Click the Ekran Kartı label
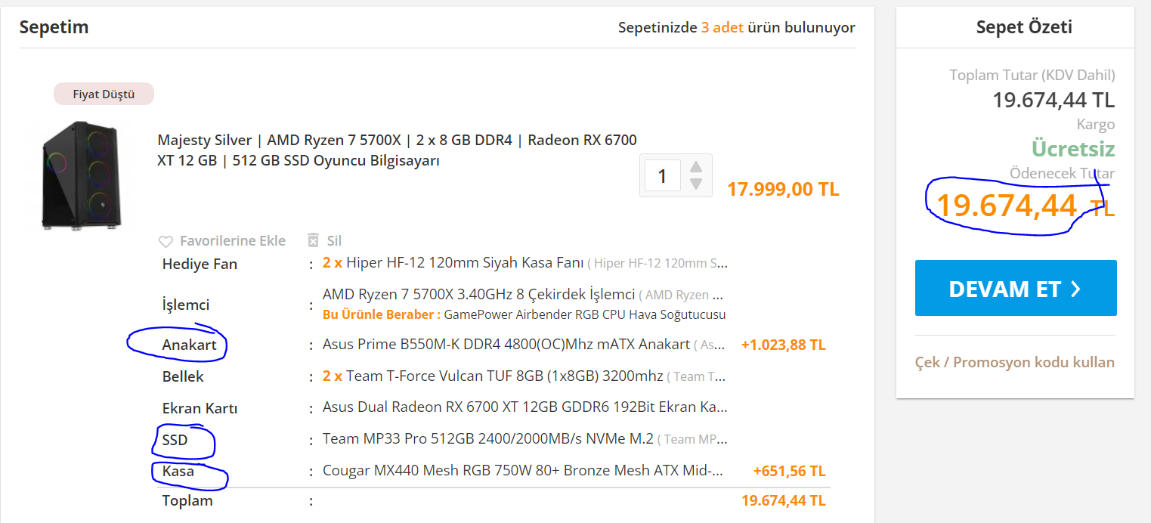The height and width of the screenshot is (523, 1151). pyautogui.click(x=200, y=409)
